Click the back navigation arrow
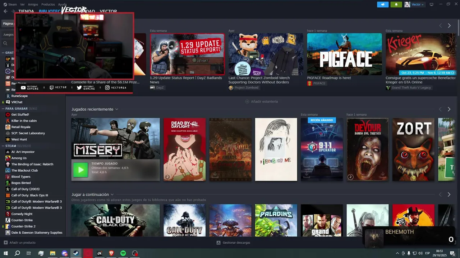Viewport: 460px width, 258px height. (x=5, y=11)
